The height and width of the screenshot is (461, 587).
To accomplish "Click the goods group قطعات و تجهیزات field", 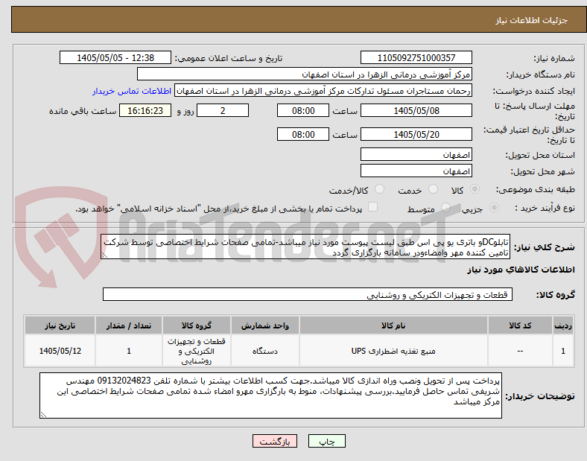I will point(308,295).
